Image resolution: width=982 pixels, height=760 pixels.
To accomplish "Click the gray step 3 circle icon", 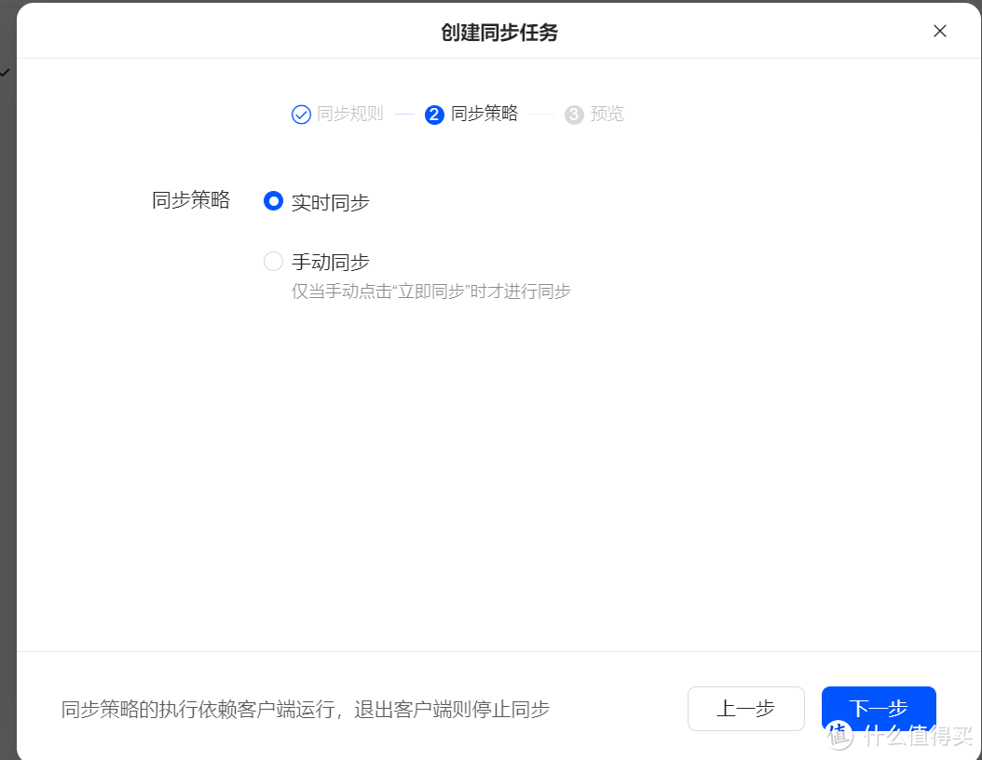I will tap(573, 114).
